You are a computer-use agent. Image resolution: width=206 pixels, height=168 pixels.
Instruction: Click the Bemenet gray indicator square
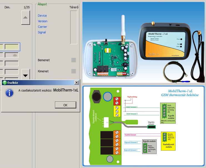click(x=74, y=60)
